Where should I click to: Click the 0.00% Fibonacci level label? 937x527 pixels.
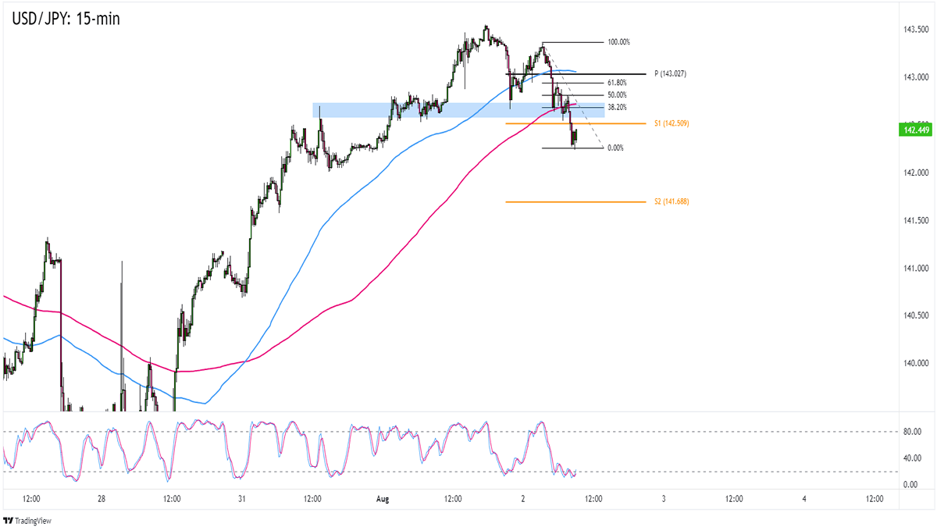tap(615, 148)
